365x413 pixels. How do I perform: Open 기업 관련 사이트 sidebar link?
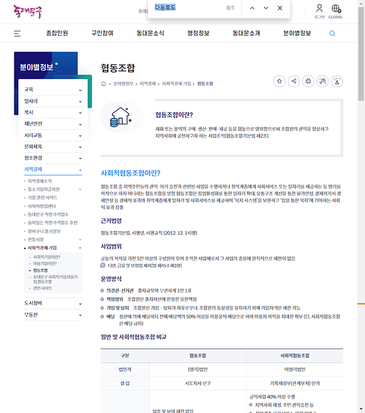(42, 198)
